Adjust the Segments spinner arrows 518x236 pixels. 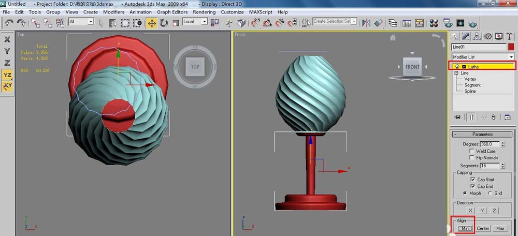[x=503, y=166]
